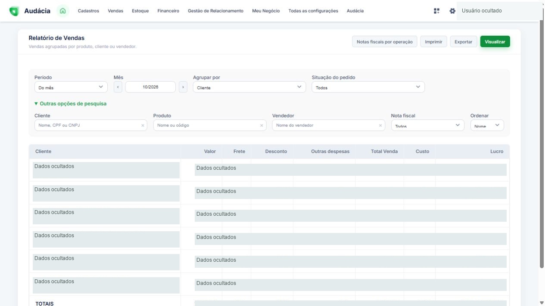
Task: Collapse Outras opções de pesquisa
Action: coord(70,104)
